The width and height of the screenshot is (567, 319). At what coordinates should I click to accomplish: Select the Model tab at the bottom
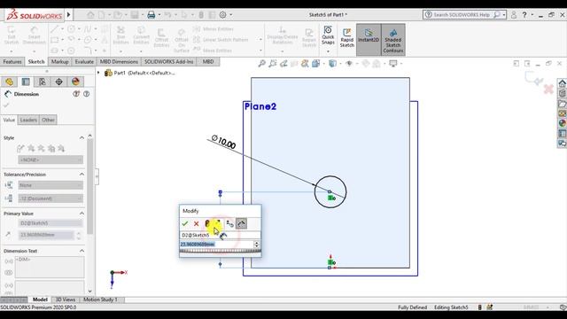[x=40, y=300]
